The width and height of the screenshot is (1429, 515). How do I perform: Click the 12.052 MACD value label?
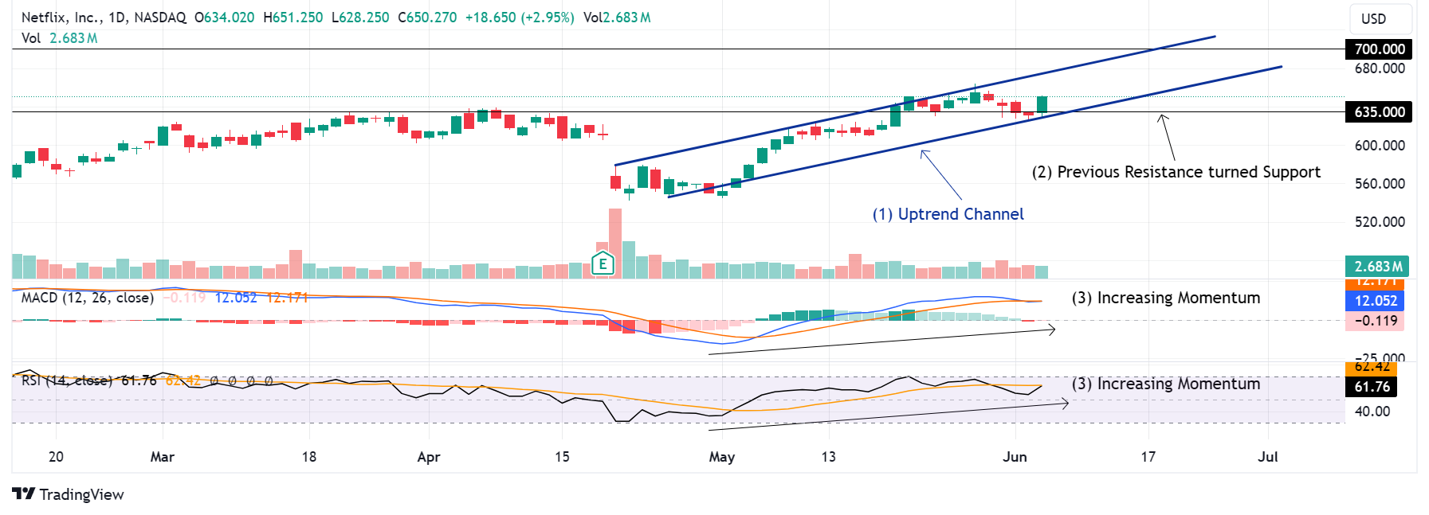(x=1375, y=301)
